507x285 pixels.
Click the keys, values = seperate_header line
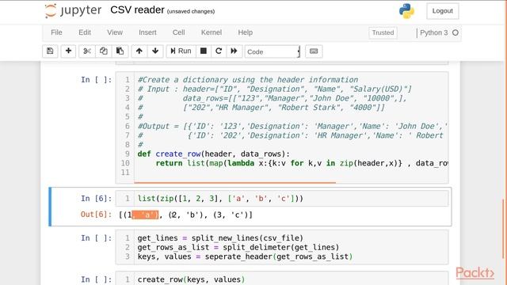pos(245,256)
